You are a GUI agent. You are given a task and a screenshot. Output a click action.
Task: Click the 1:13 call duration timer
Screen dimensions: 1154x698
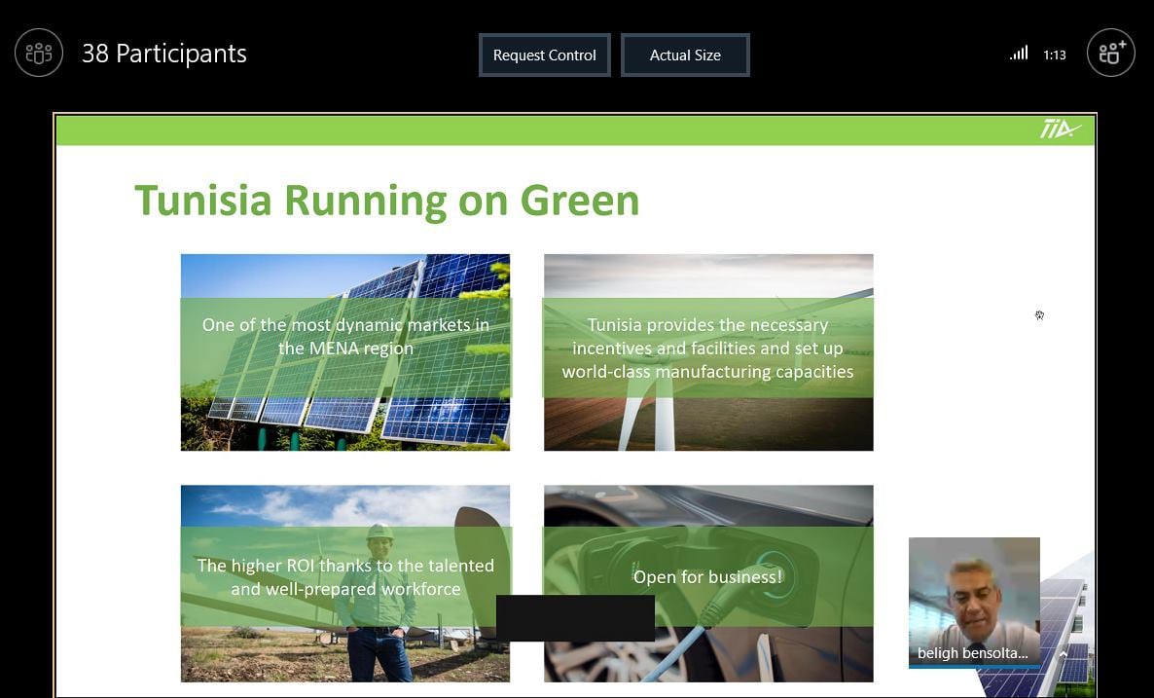(1055, 55)
